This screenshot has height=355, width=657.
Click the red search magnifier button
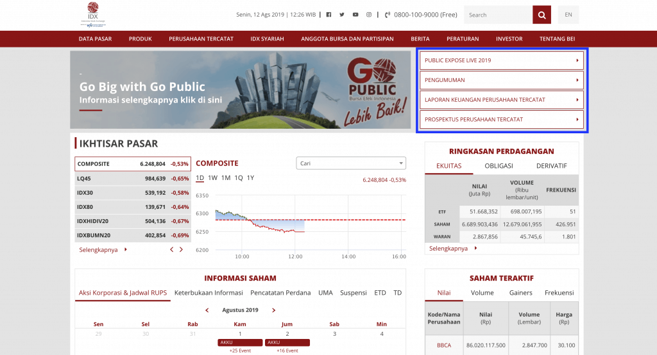tap(542, 15)
